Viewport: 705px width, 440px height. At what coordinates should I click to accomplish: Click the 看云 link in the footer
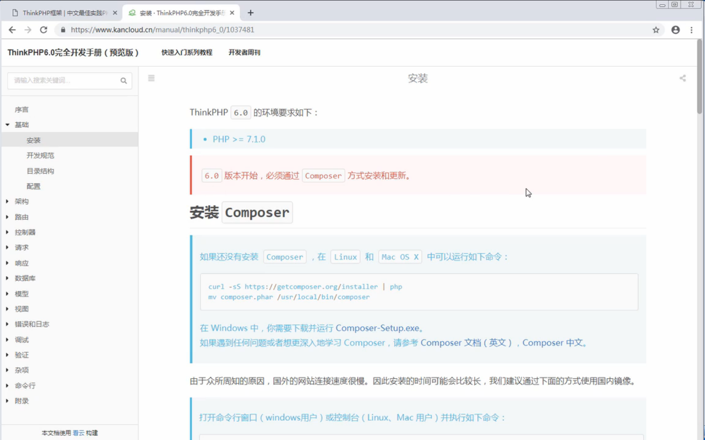click(x=78, y=433)
